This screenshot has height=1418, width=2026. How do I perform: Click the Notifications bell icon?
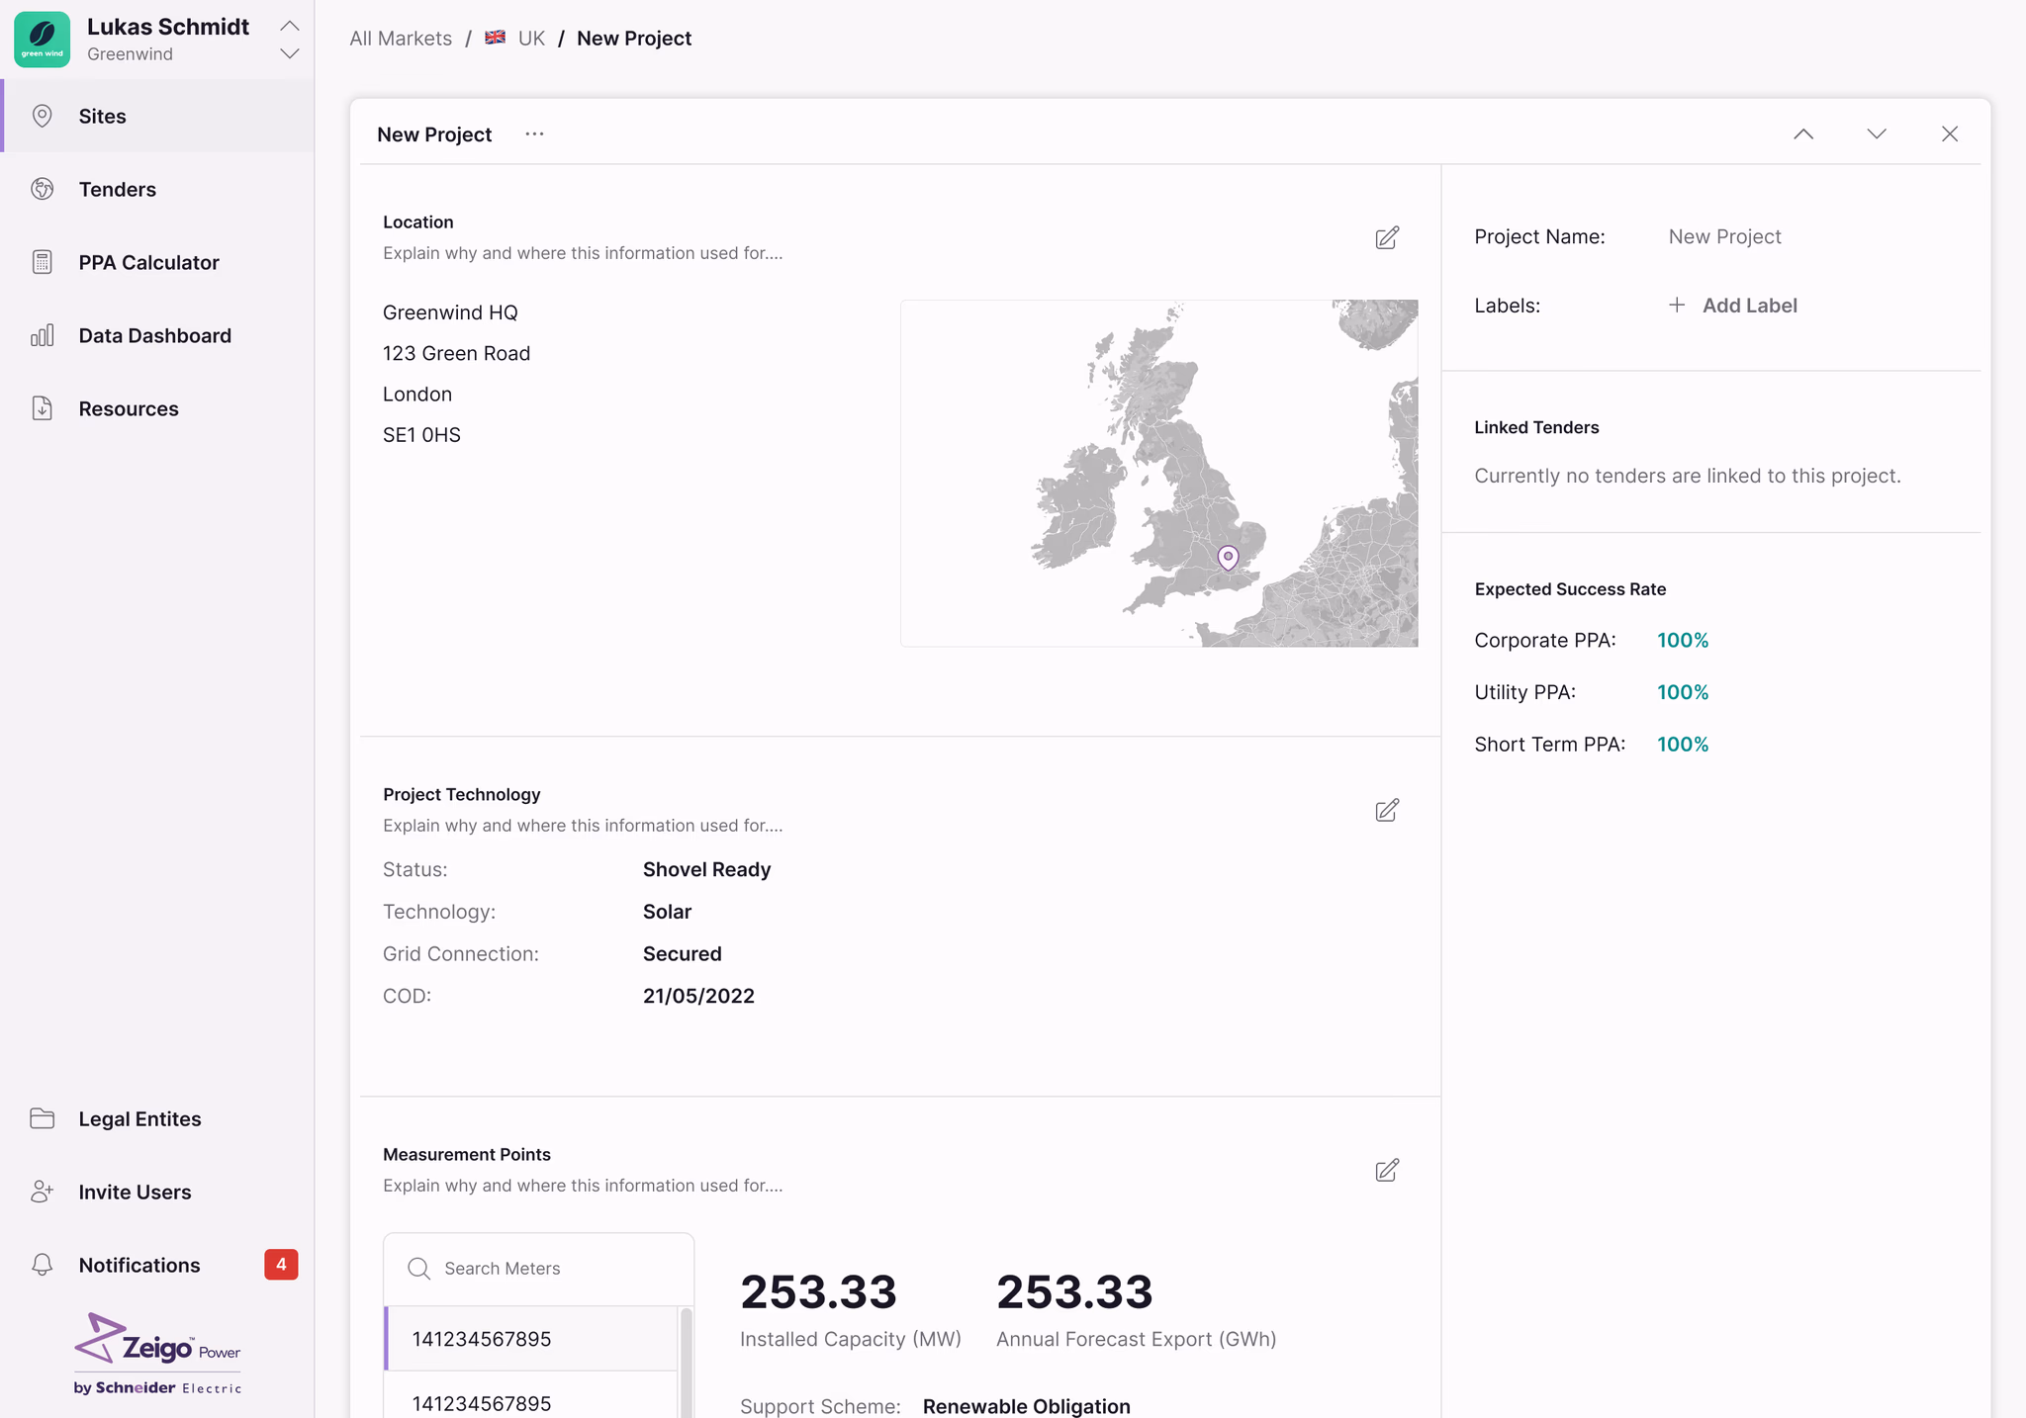(42, 1265)
